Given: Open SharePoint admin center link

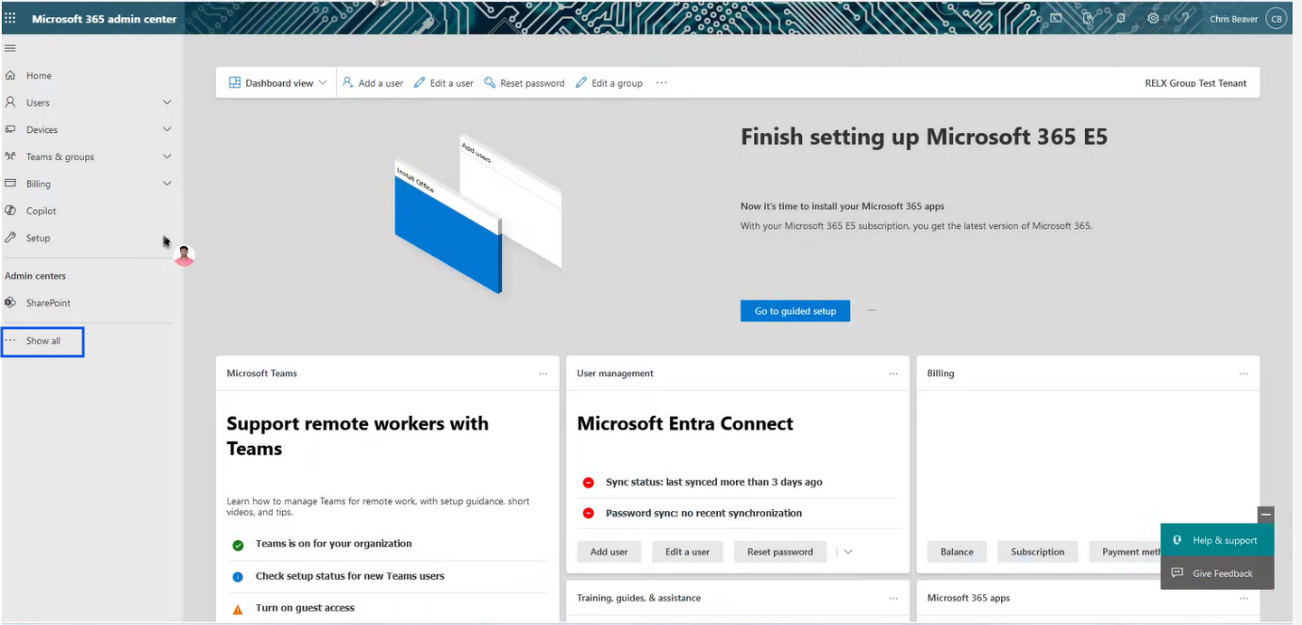Looking at the screenshot, I should click(x=48, y=304).
